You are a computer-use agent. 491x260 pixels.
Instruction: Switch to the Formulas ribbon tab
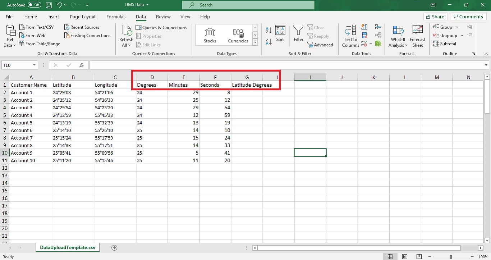coord(116,17)
